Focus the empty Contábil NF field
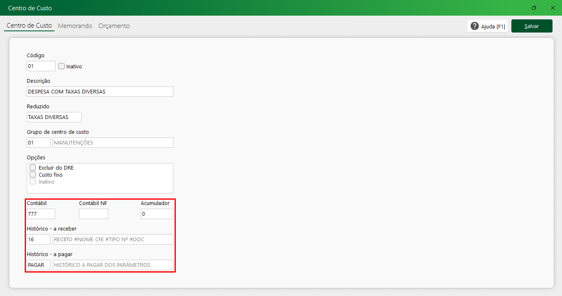The image size is (562, 296). tap(93, 214)
